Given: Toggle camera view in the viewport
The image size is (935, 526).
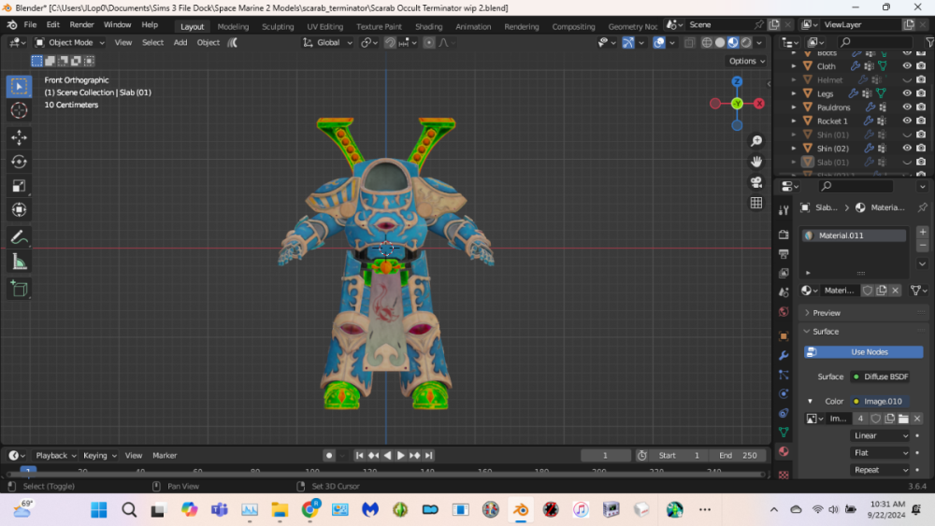Looking at the screenshot, I should pyautogui.click(x=756, y=182).
